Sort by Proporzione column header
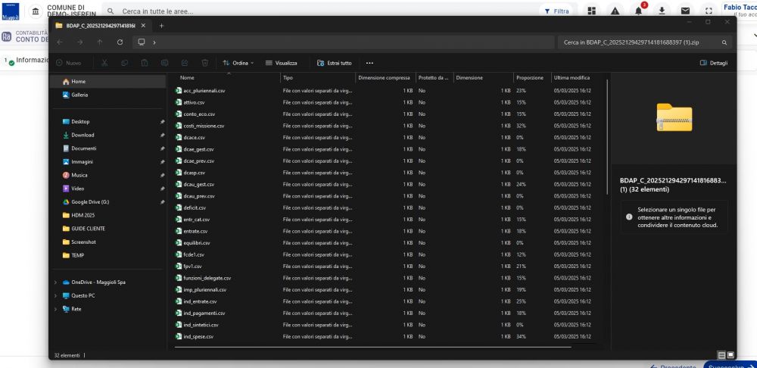 coord(531,77)
